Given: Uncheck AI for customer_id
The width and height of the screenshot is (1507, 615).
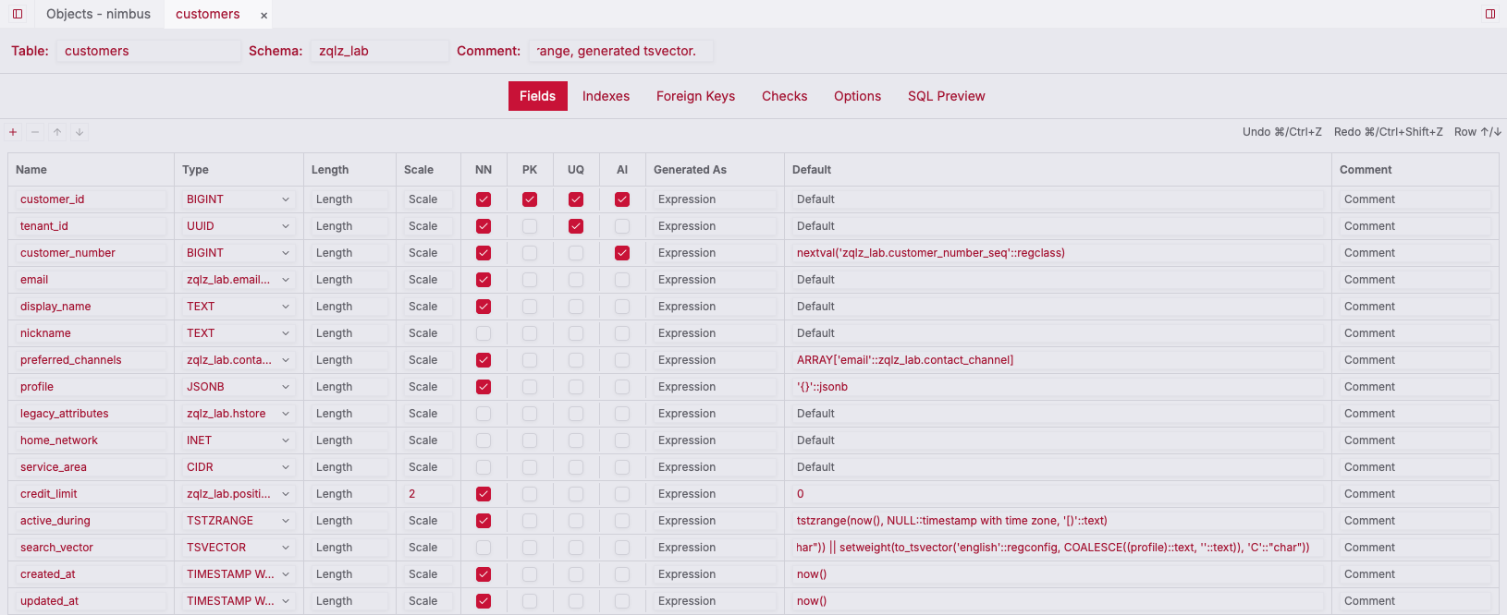Looking at the screenshot, I should pyautogui.click(x=622, y=199).
